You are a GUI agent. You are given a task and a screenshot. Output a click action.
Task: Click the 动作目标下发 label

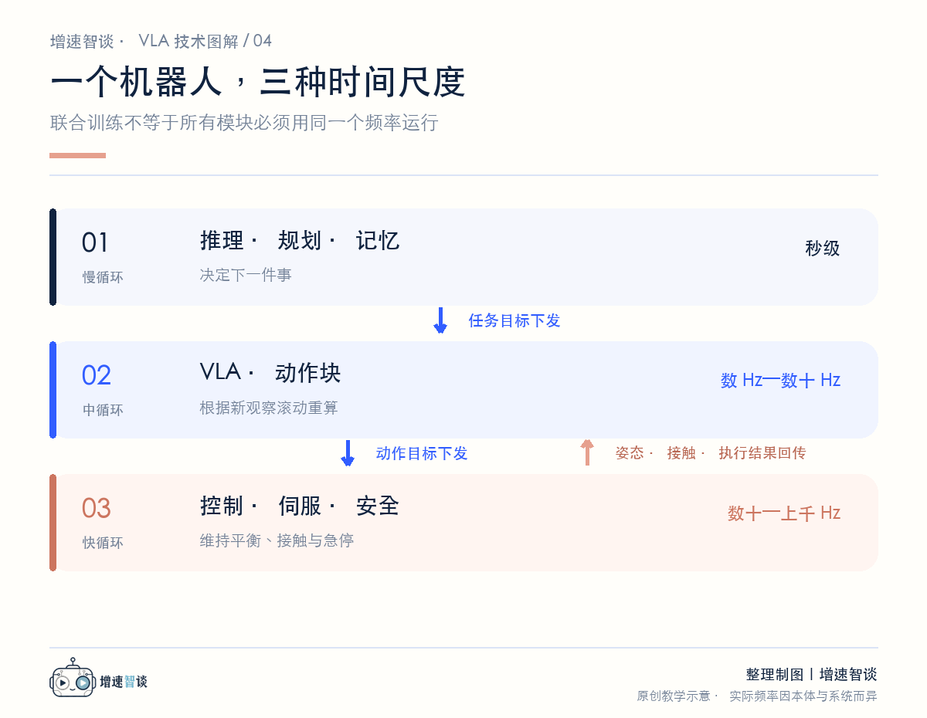pyautogui.click(x=422, y=453)
